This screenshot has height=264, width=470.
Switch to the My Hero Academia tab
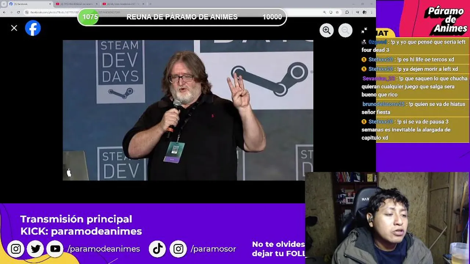pyautogui.click(x=123, y=4)
